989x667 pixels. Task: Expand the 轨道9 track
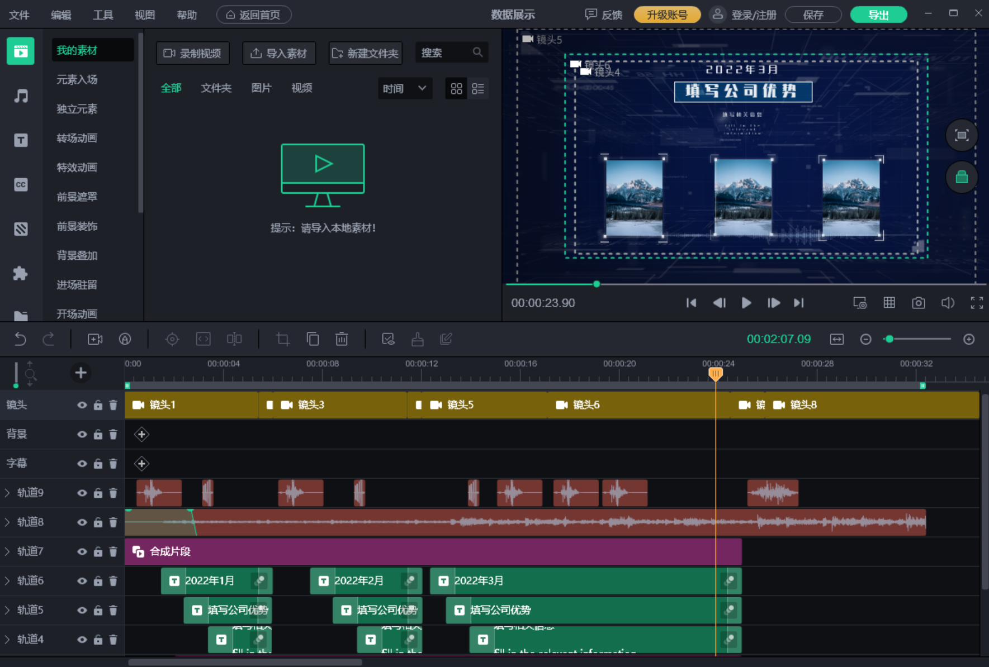pyautogui.click(x=7, y=493)
